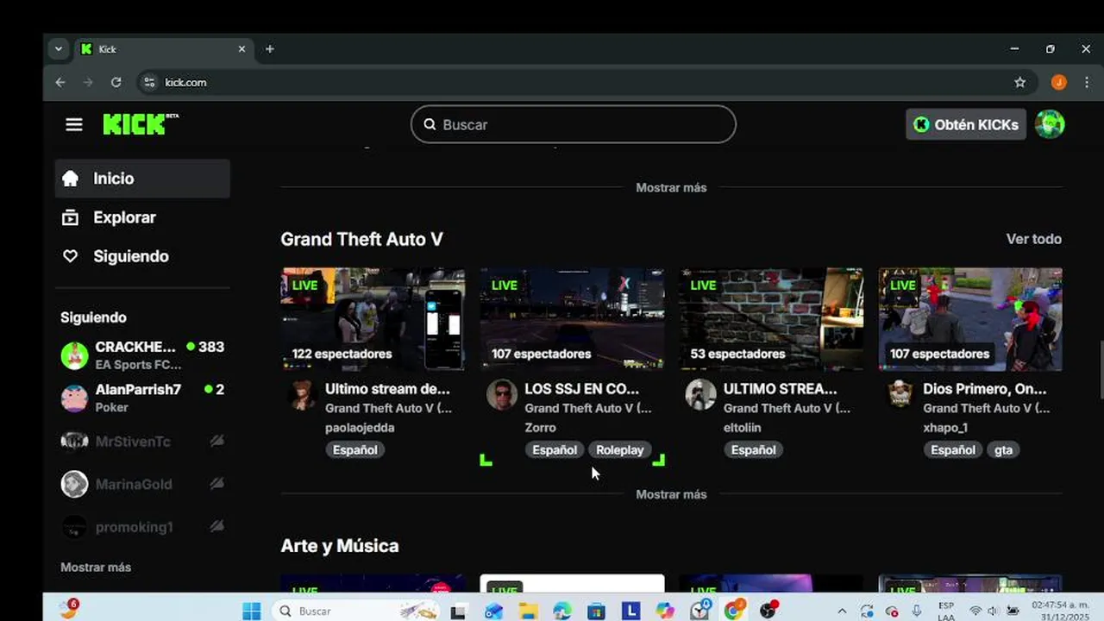
Task: Click eltoliin streamer avatar
Action: point(701,395)
